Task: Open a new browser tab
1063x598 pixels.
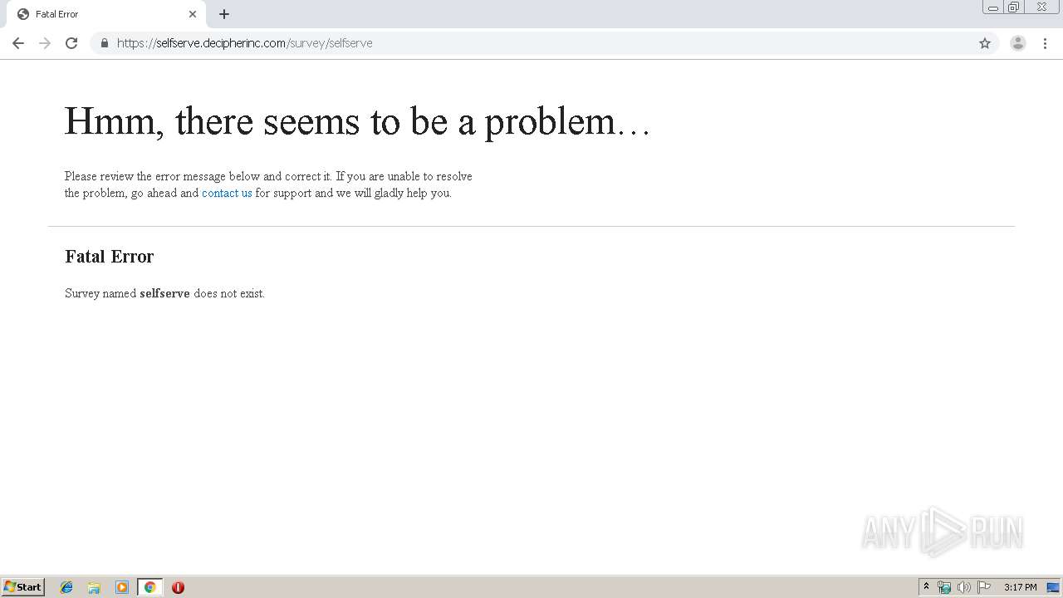Action: (224, 14)
